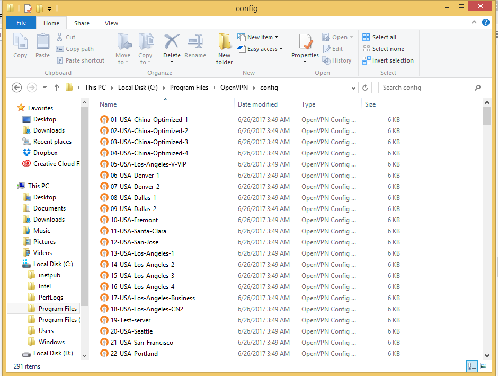Open Creative Cloud Files in Favorites
The height and width of the screenshot is (376, 498).
pos(51,164)
